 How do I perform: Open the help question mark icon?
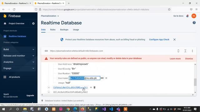pyautogui.click(x=194, y=23)
